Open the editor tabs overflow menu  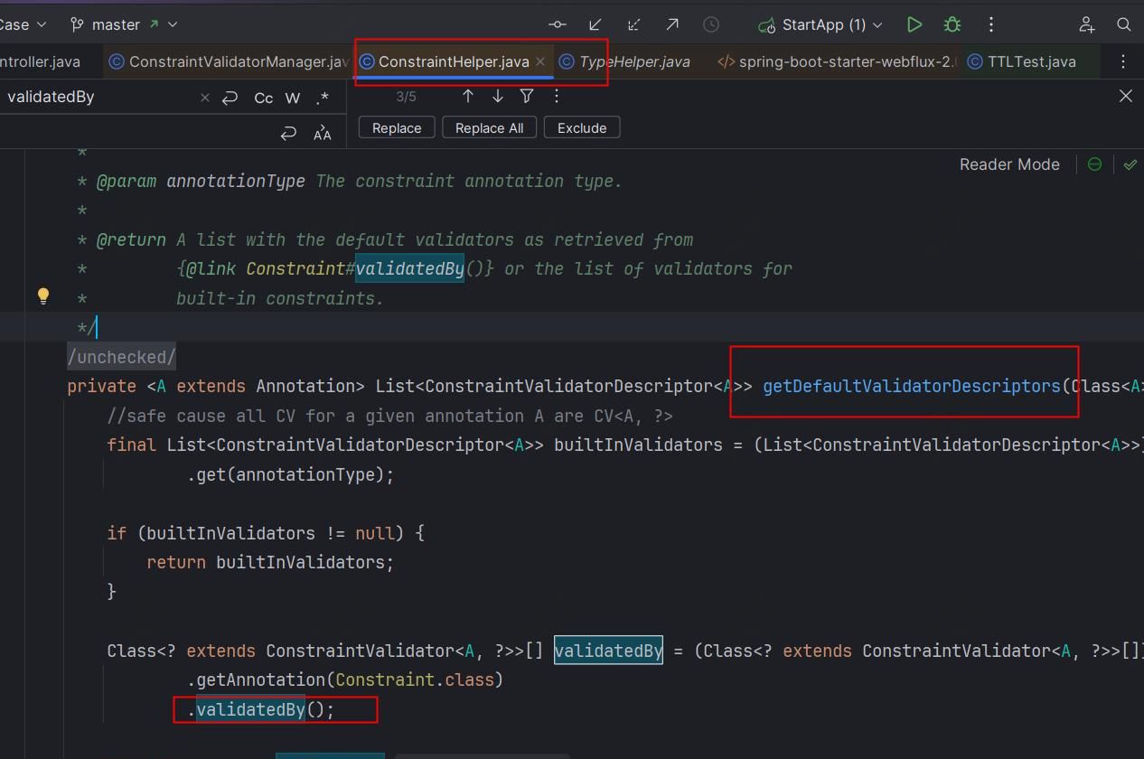coord(1123,61)
